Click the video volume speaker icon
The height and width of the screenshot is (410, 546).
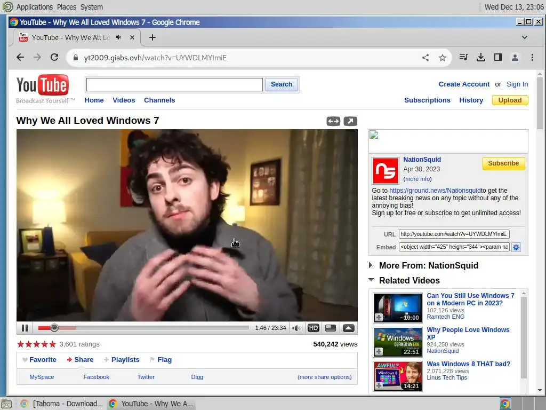point(297,328)
